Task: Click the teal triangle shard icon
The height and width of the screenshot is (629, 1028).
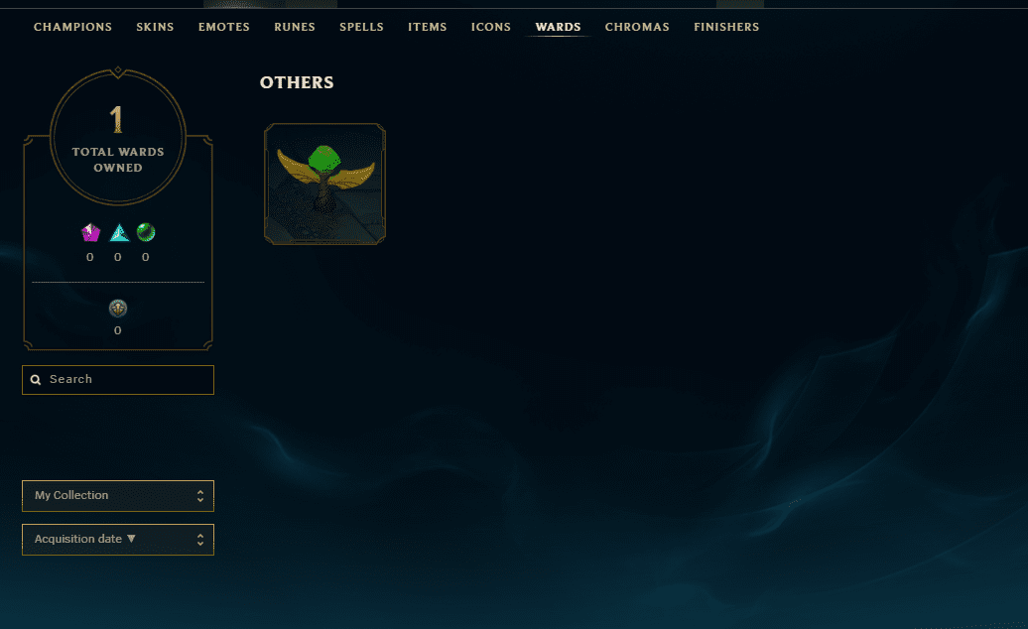Action: pyautogui.click(x=119, y=232)
